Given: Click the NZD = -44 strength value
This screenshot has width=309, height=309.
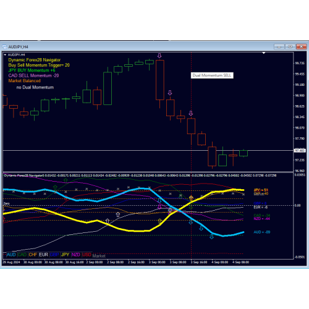Looking at the screenshot, I should tap(261, 219).
